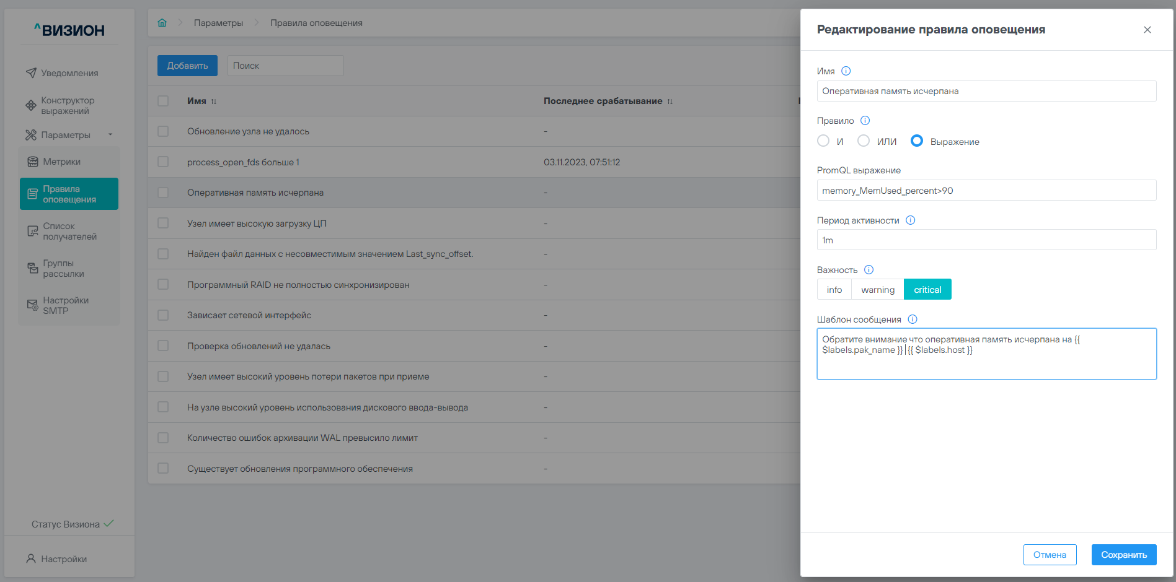Select the И rule radio button
Screen dimensions: 1176x582
(823, 141)
